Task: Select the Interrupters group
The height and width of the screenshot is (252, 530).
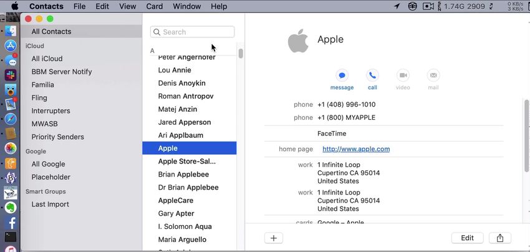Action: pos(51,110)
